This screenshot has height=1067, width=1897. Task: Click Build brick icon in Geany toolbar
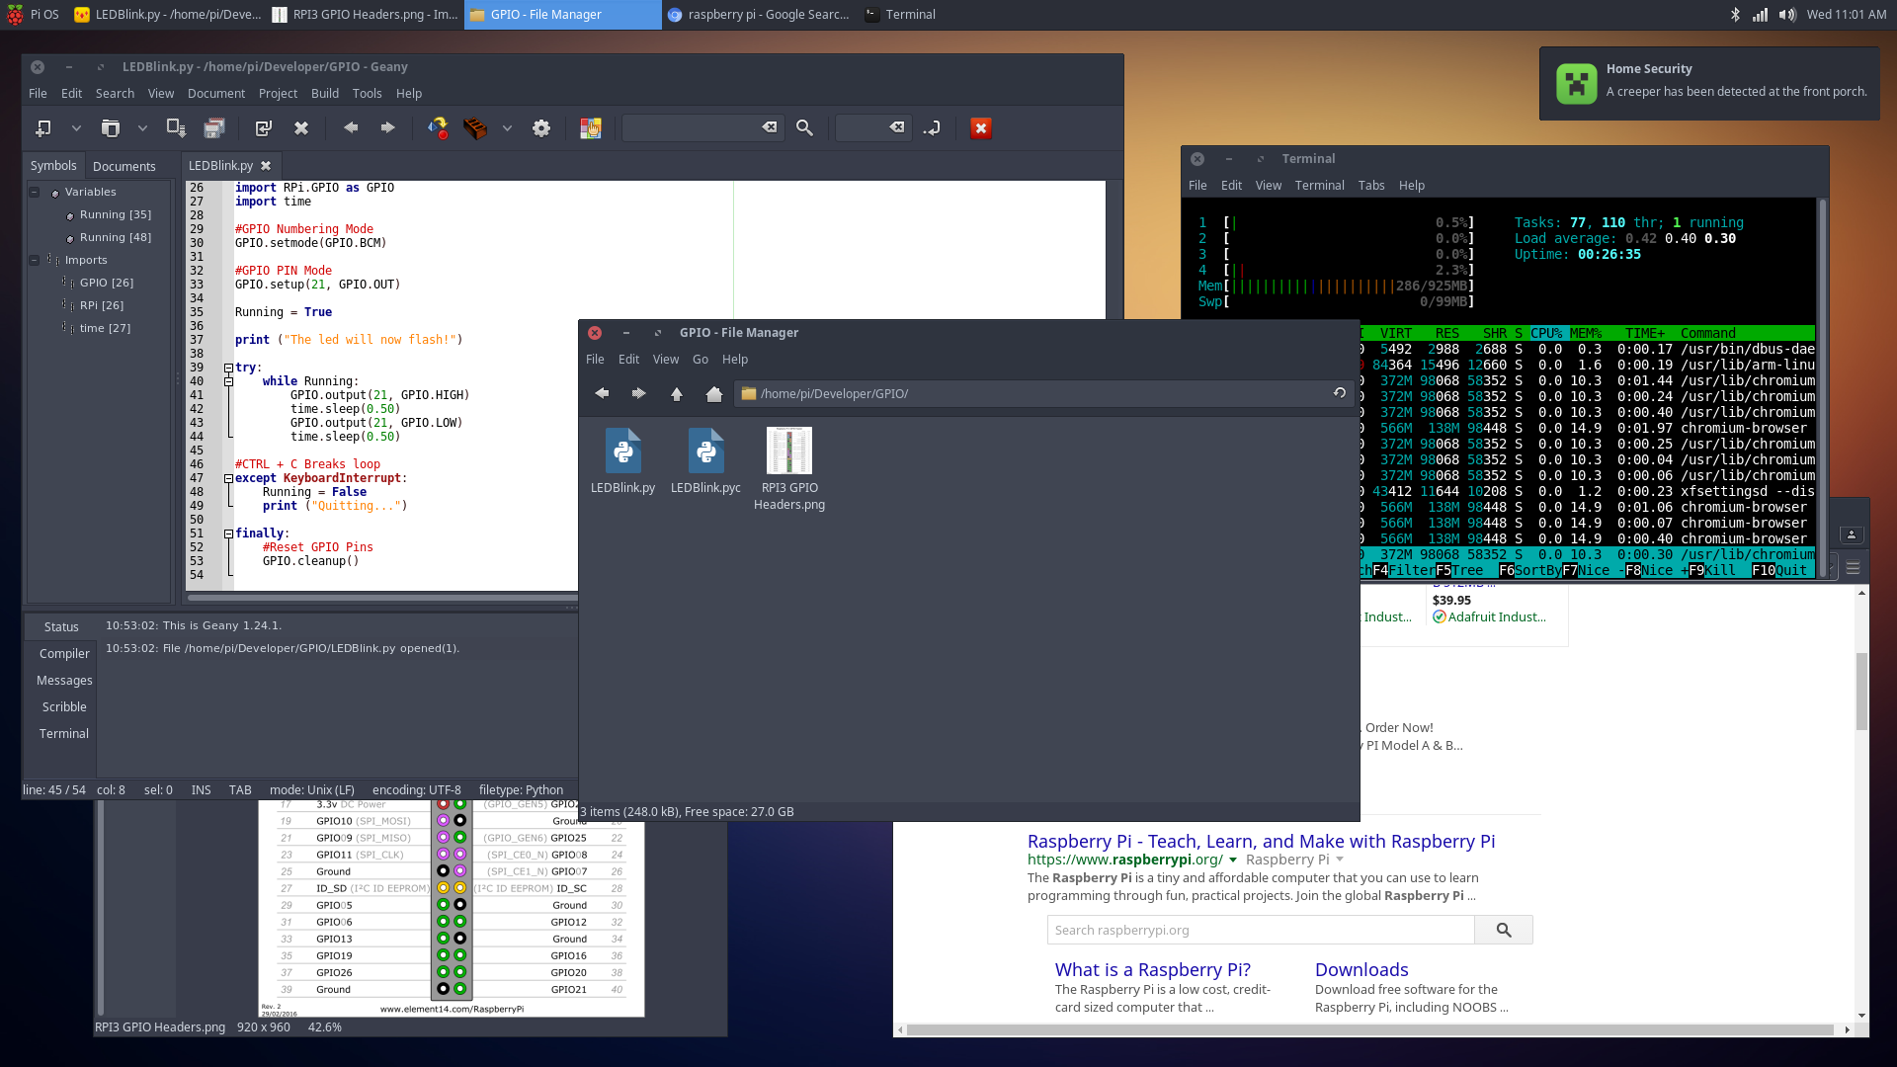pos(475,128)
